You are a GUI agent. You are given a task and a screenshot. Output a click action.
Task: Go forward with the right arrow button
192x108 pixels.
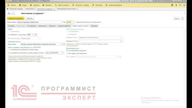[13, 13]
